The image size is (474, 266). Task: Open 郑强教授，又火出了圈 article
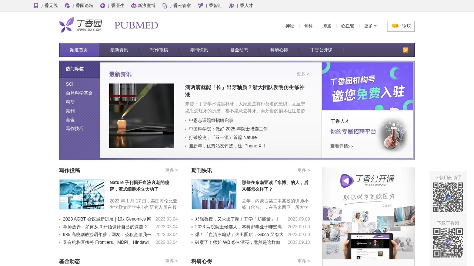[x=237, y=219]
